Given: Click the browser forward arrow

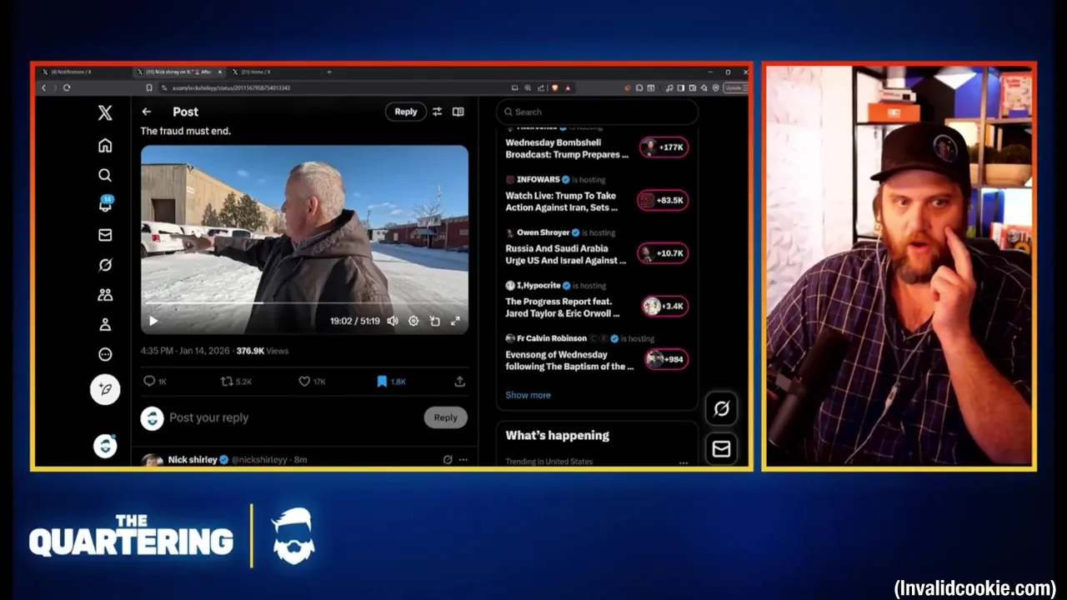Looking at the screenshot, I should 55,87.
